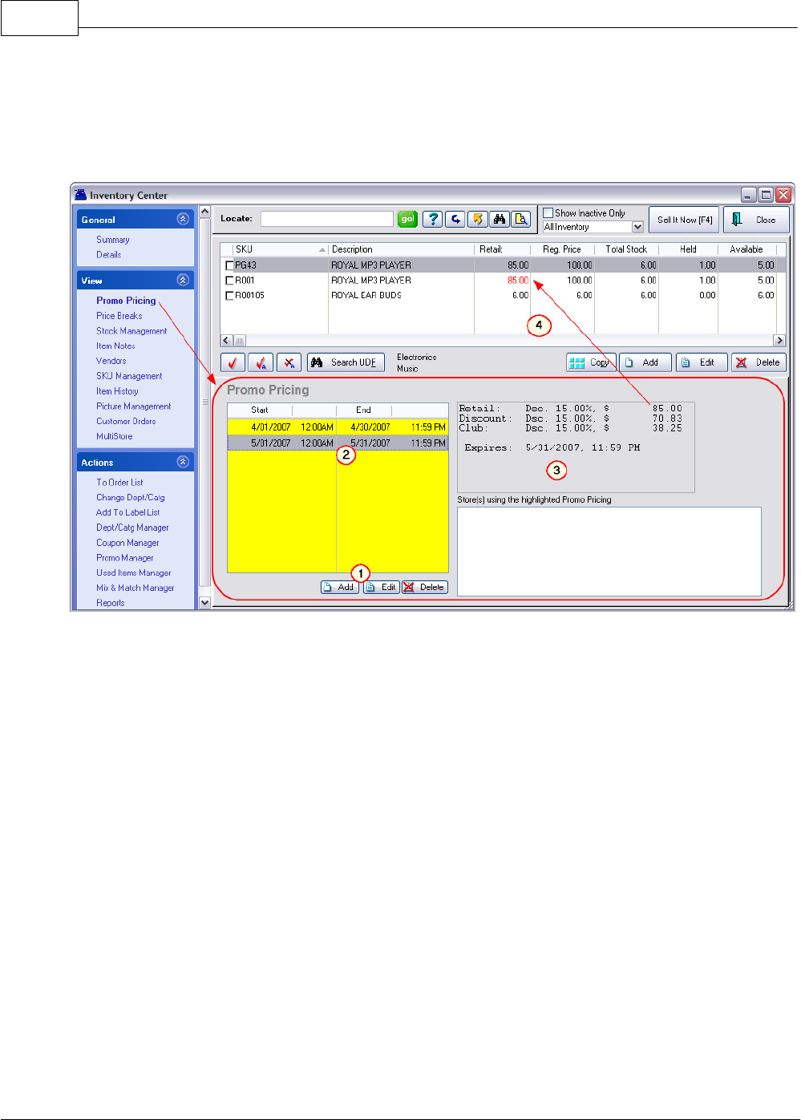The width and height of the screenshot is (801, 1120).
Task: Select Item Notes view
Action: click(115, 346)
